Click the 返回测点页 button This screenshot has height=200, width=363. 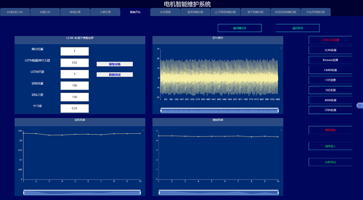click(239, 28)
